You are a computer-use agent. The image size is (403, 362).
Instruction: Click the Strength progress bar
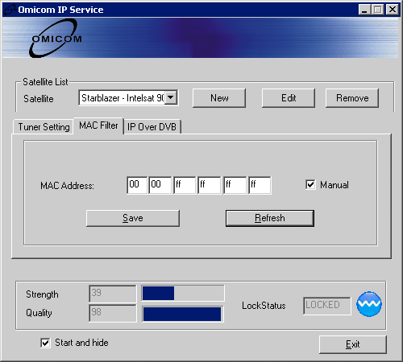tap(183, 293)
